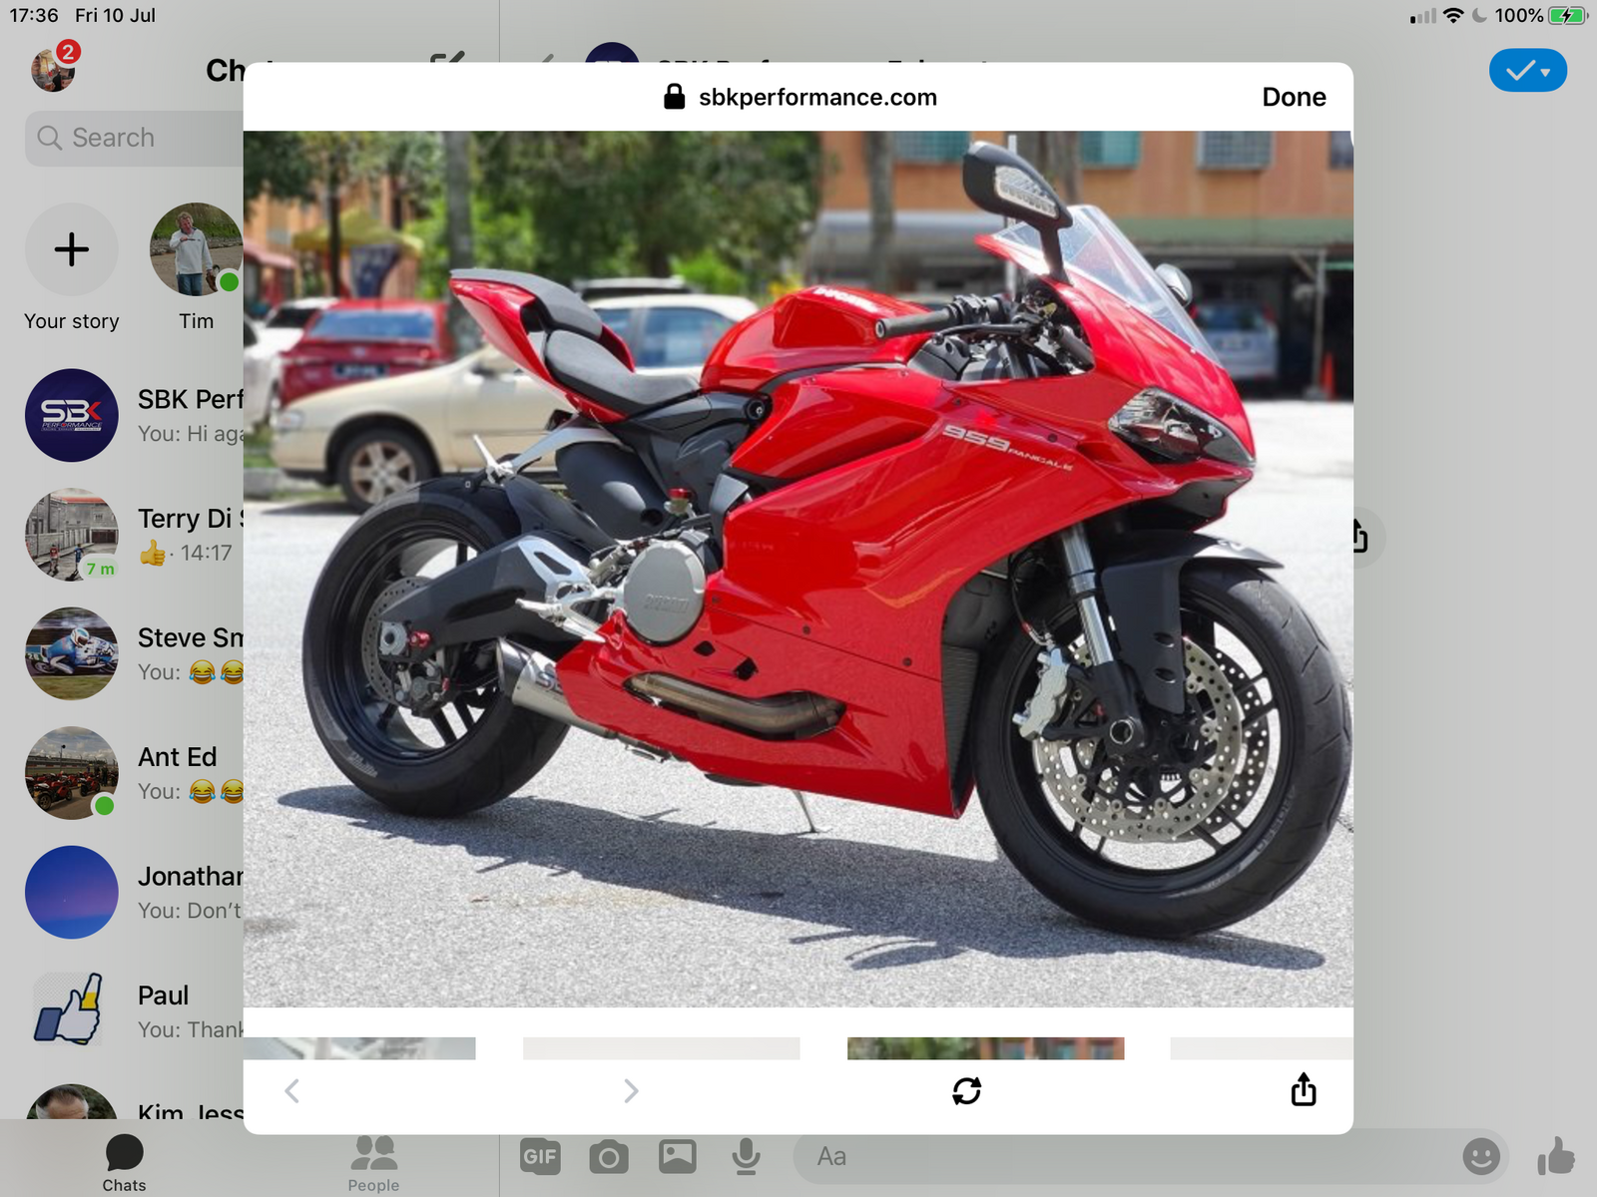Reload the sbkperformance.com page
This screenshot has height=1197, width=1597.
pyautogui.click(x=966, y=1090)
